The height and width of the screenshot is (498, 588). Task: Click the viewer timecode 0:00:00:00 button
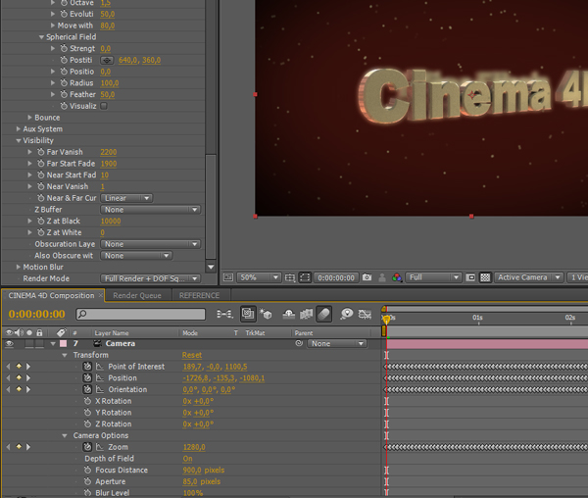tap(336, 277)
